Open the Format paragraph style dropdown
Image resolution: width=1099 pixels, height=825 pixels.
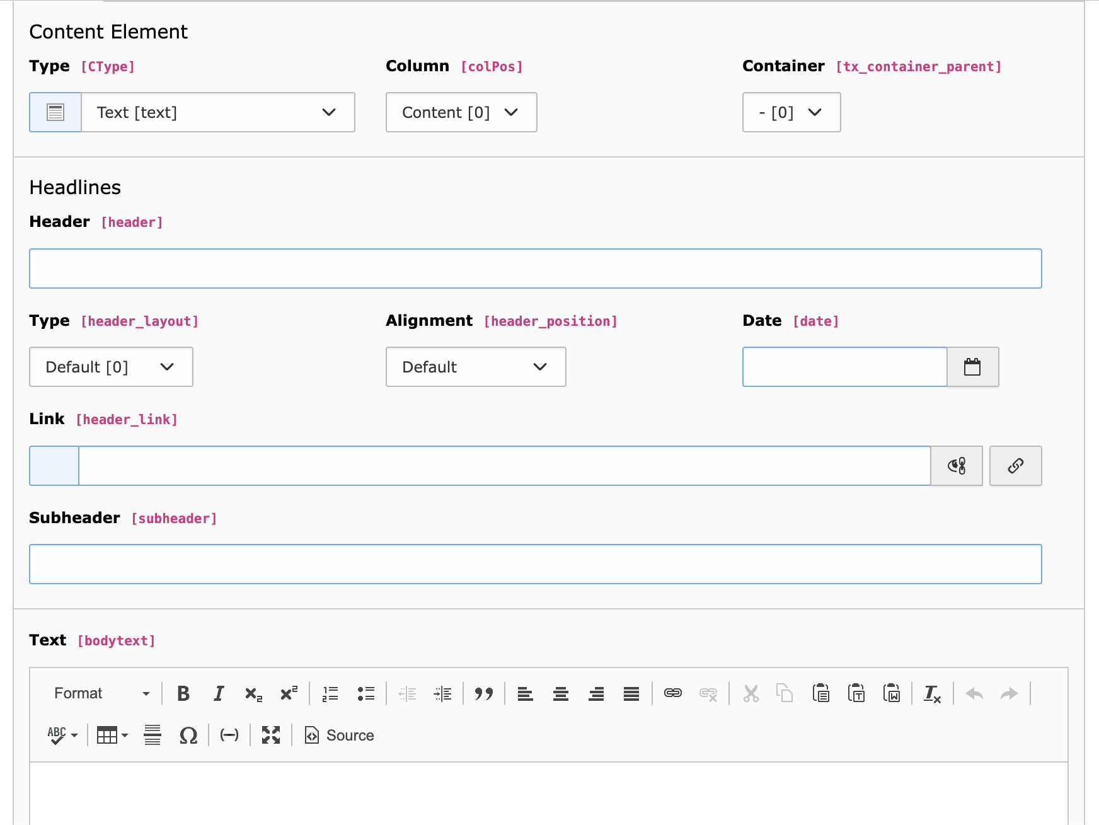pos(101,694)
